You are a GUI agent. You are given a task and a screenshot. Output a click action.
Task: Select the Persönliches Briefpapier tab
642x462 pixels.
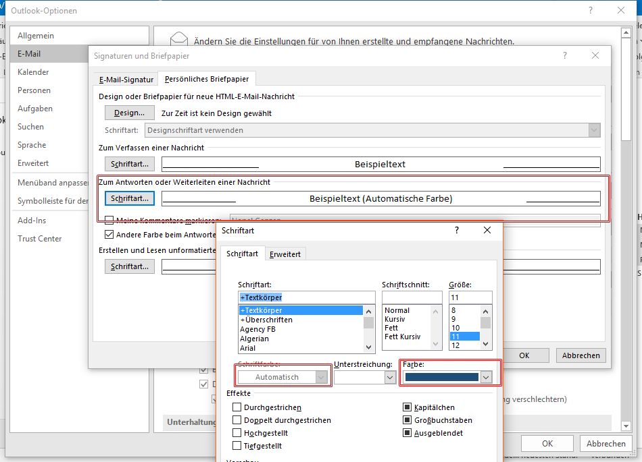coord(207,79)
